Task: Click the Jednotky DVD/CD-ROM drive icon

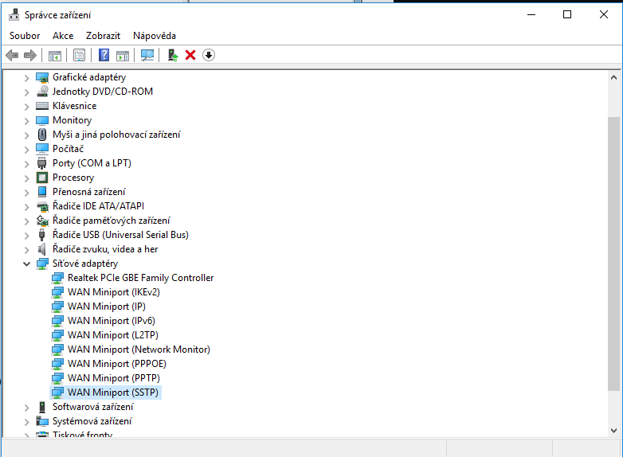Action: click(x=42, y=92)
